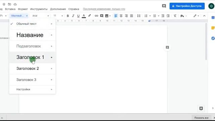Collapse the toolbar with the up chevron
Screen dimensions: 215x121
tap(204, 16)
